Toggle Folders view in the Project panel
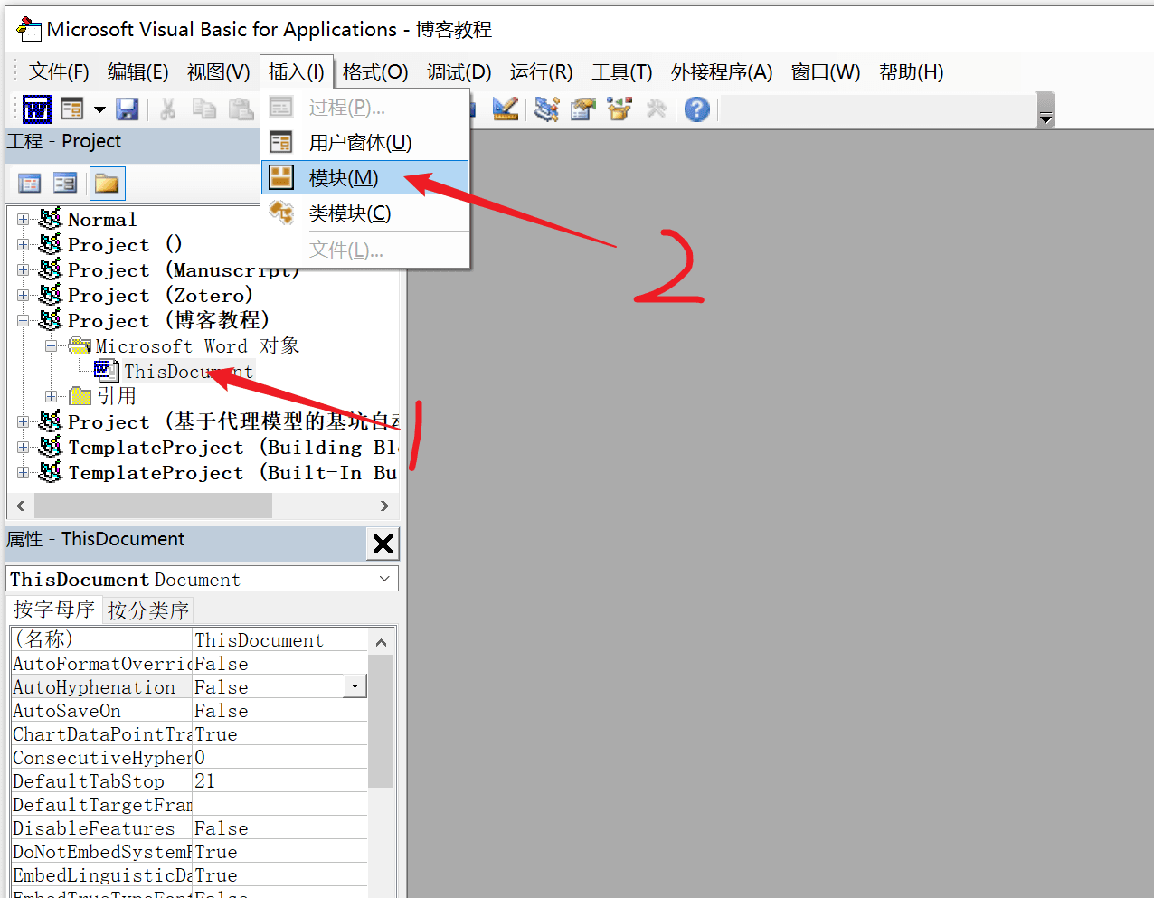Viewport: 1154px width, 898px height. (107, 184)
